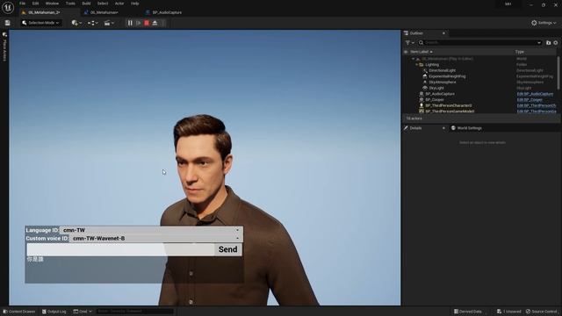Screen dimensions: 562x316
Task: Eject from the player controller
Action: [155, 23]
